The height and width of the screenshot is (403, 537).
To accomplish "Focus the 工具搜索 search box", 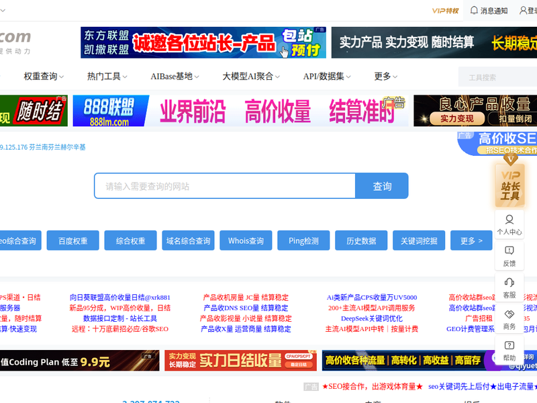I will [497, 77].
